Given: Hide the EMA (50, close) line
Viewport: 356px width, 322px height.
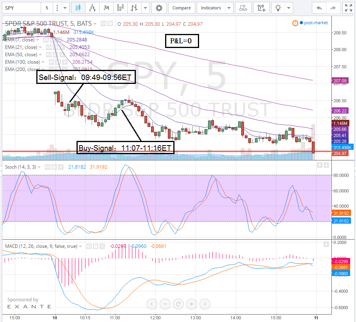Looking at the screenshot, I should (48, 55).
